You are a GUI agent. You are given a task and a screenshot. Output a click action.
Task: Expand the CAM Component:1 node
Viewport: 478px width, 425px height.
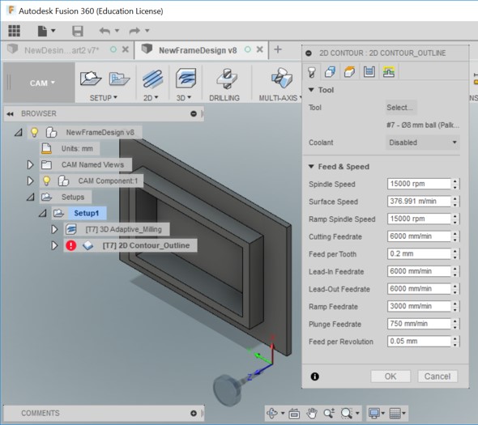pyautogui.click(x=30, y=181)
